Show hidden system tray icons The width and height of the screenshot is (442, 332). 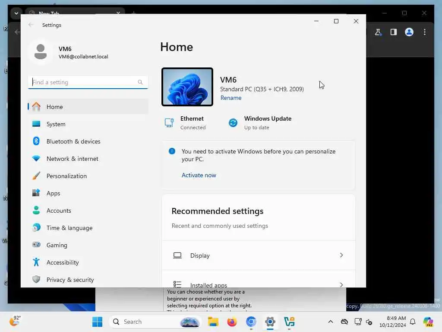click(x=331, y=322)
